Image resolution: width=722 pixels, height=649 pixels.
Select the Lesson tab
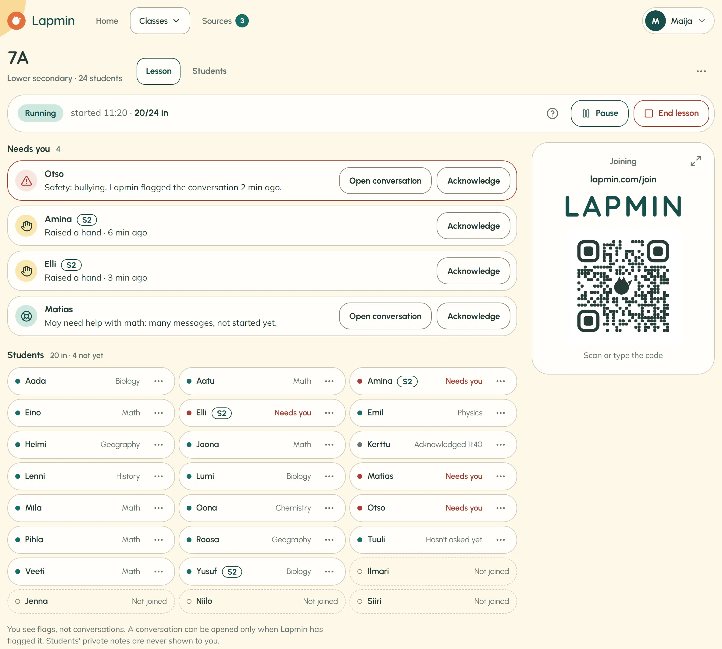[159, 71]
